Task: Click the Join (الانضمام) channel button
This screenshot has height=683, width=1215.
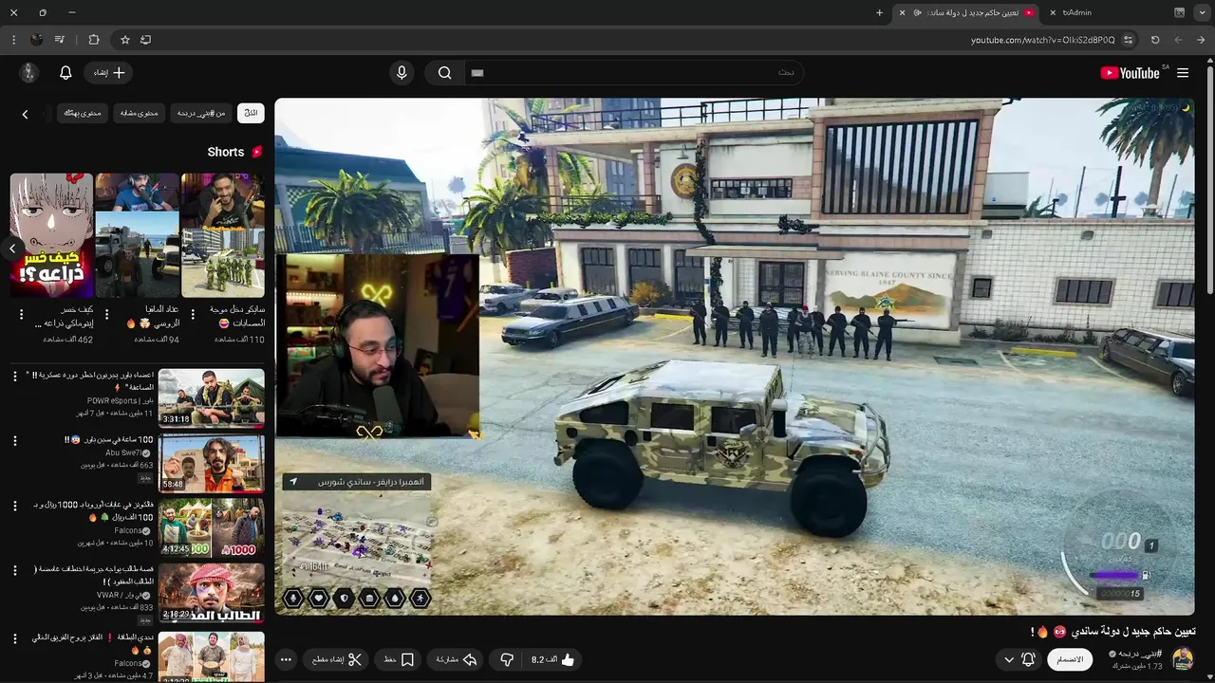Action: 1070,659
